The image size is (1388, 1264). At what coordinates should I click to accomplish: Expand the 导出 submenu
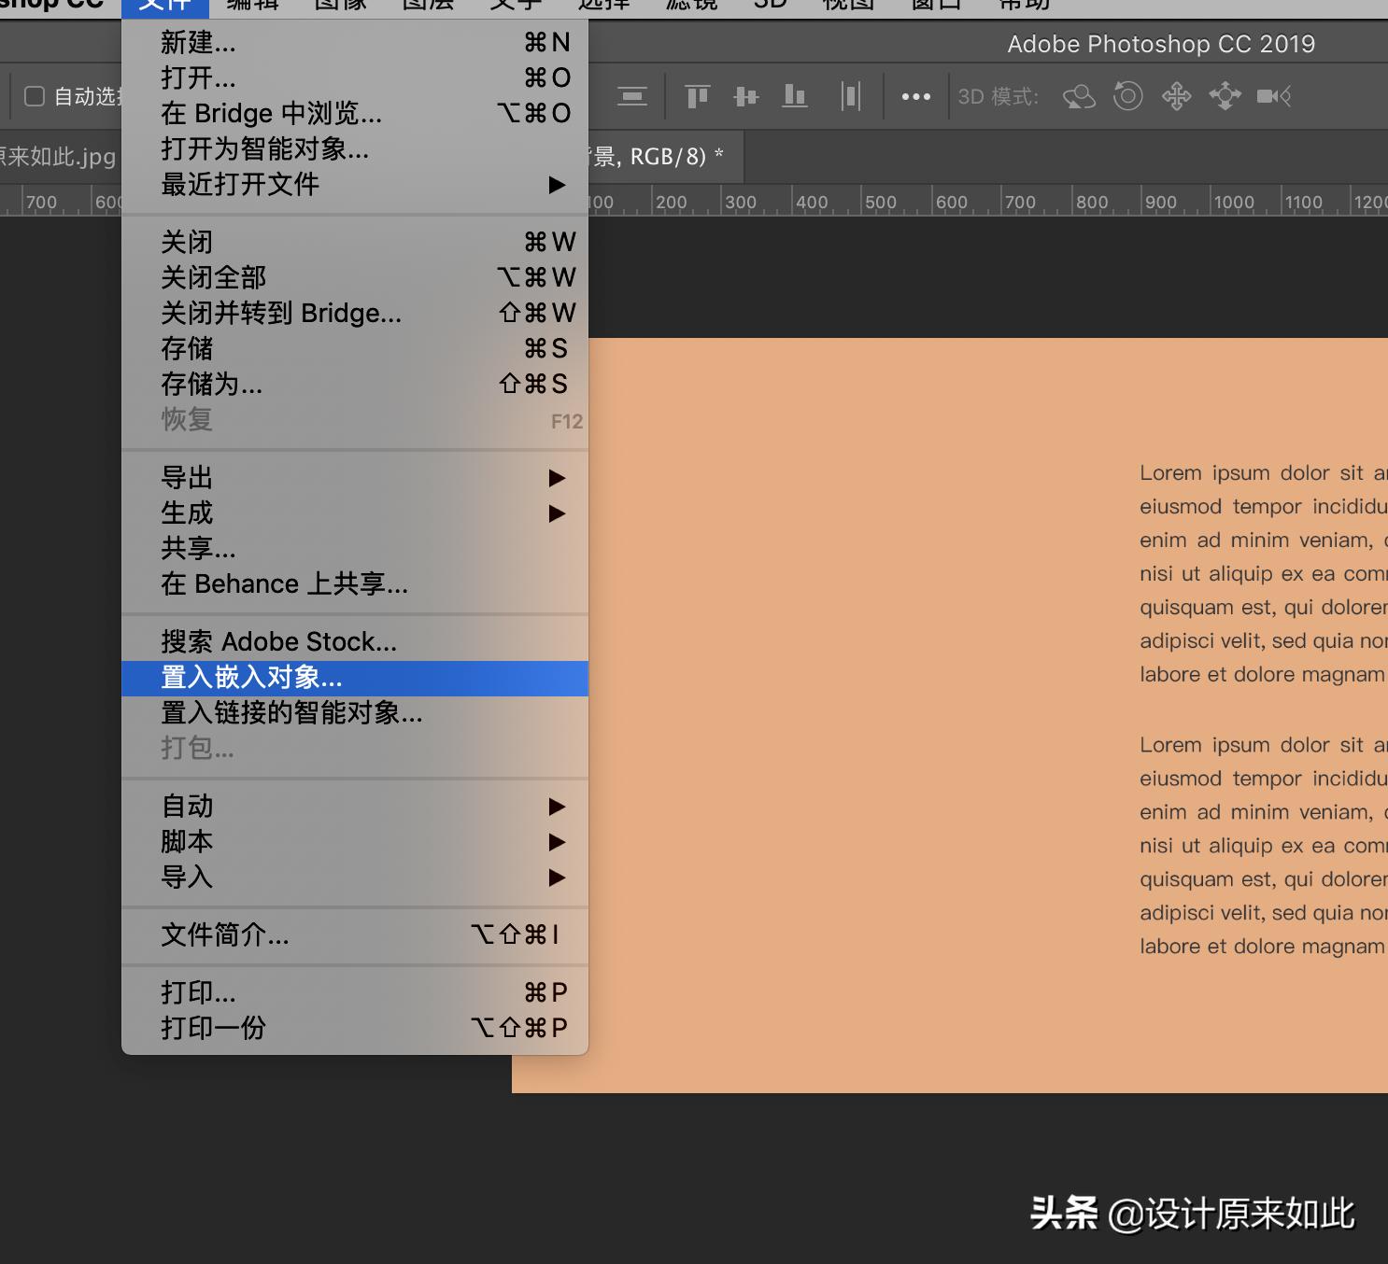(187, 477)
